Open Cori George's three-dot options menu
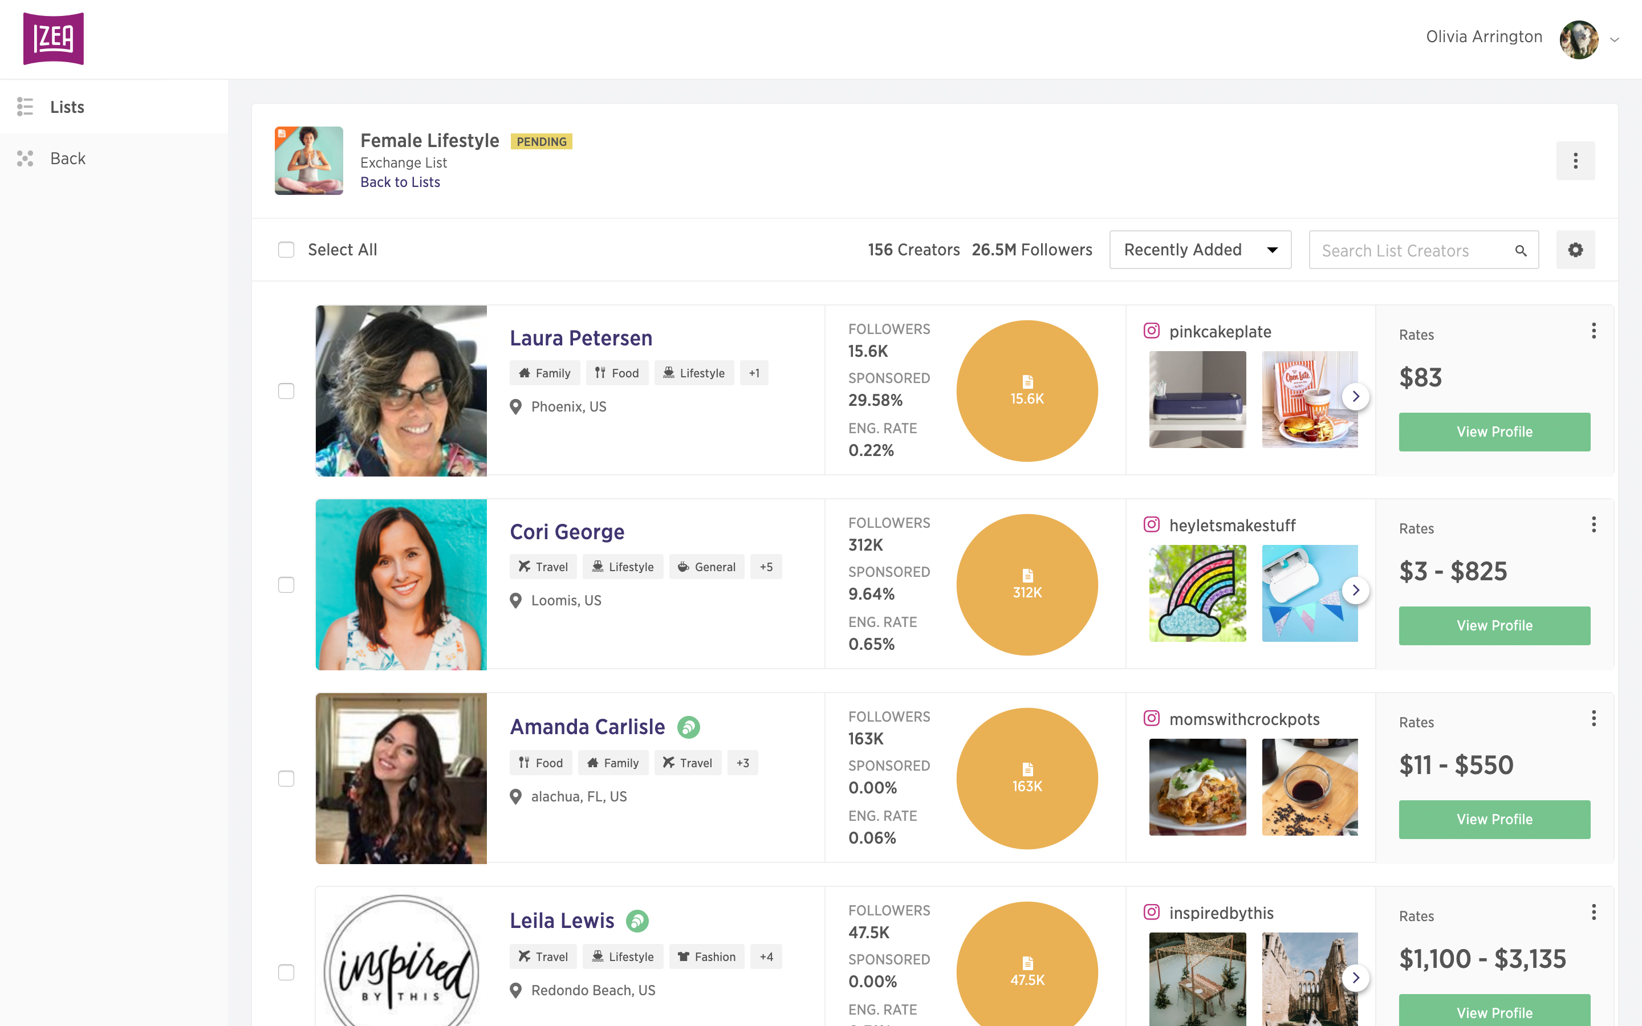 pos(1593,524)
